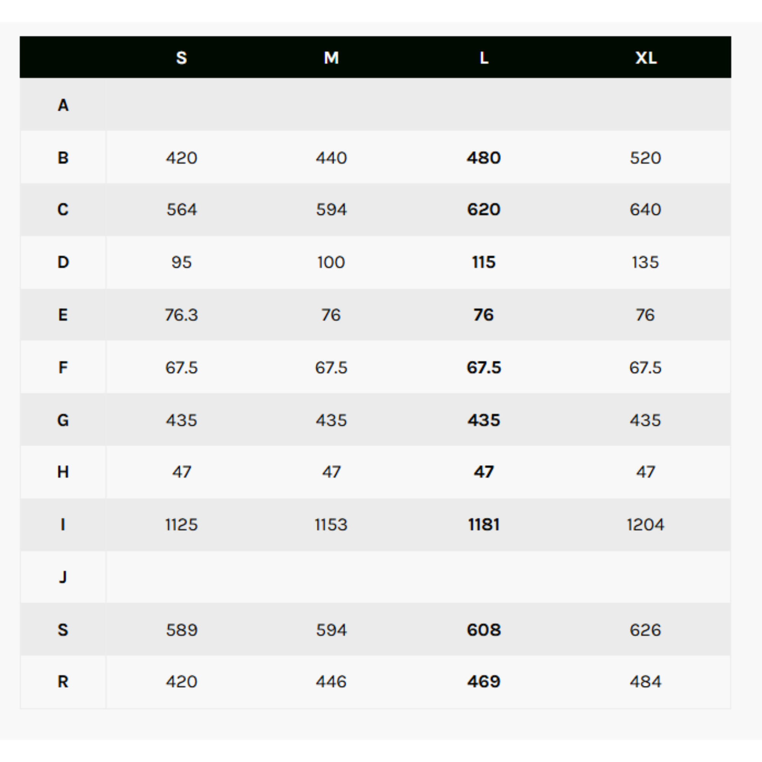Select the value 480 in row B

[x=484, y=158]
